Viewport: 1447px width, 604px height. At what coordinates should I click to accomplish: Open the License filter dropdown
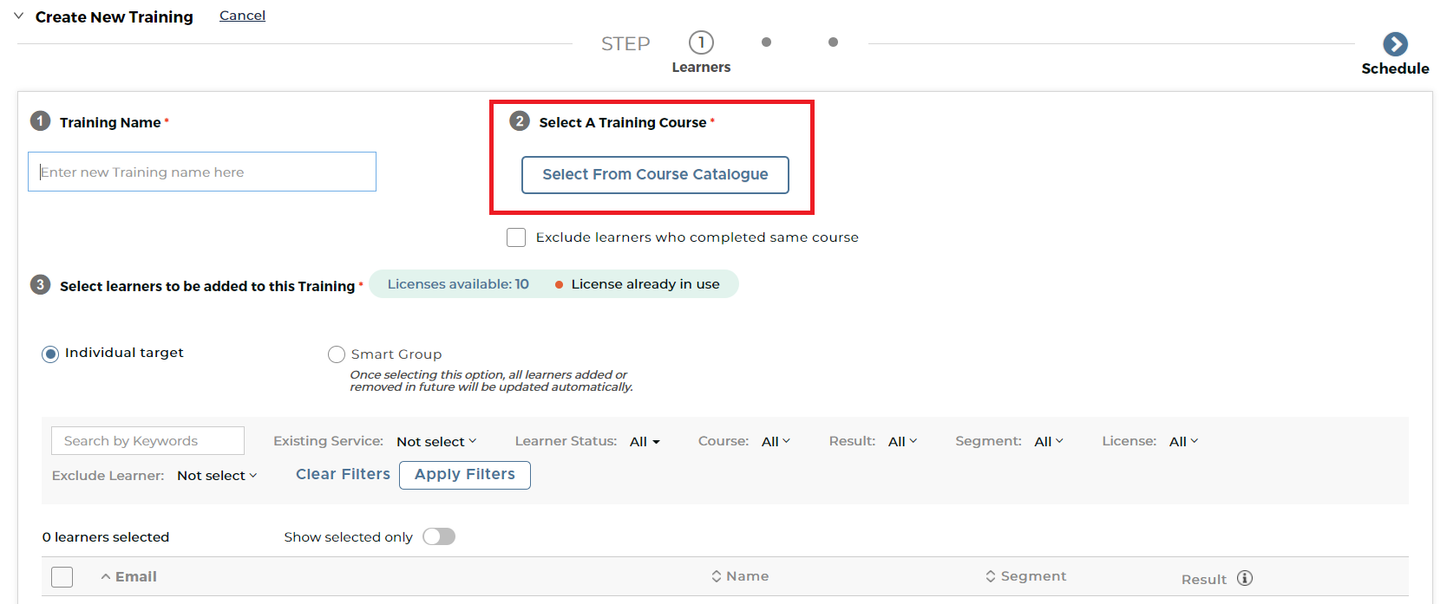(1182, 441)
